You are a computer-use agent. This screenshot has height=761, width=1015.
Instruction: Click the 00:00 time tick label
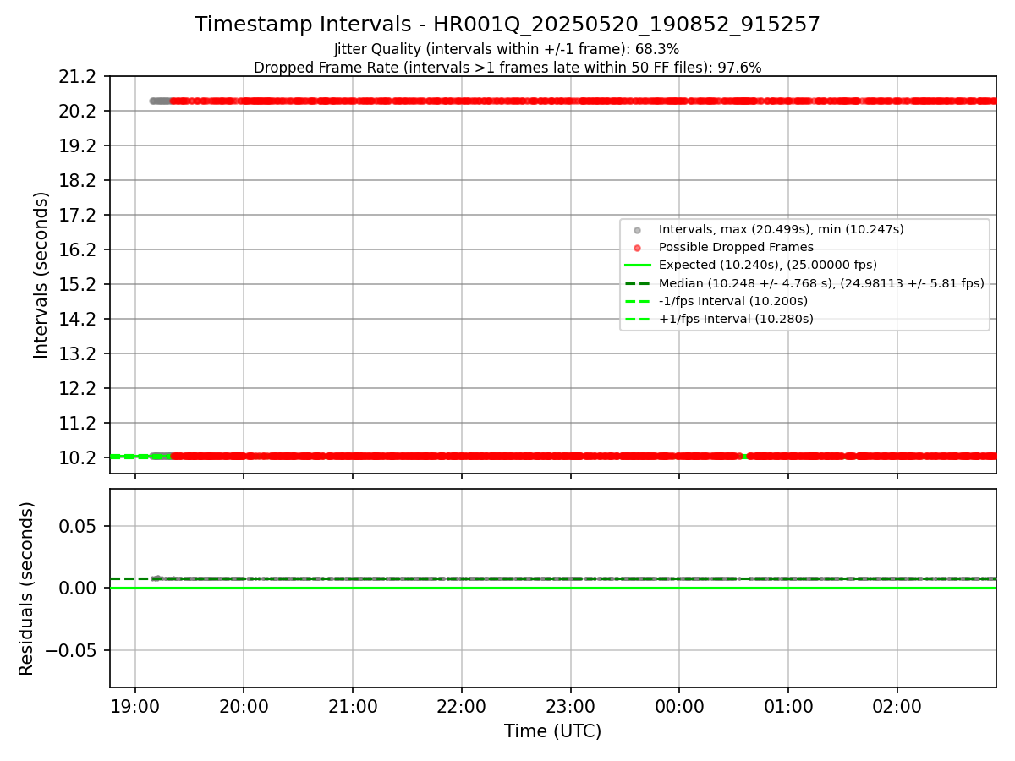pyautogui.click(x=679, y=705)
